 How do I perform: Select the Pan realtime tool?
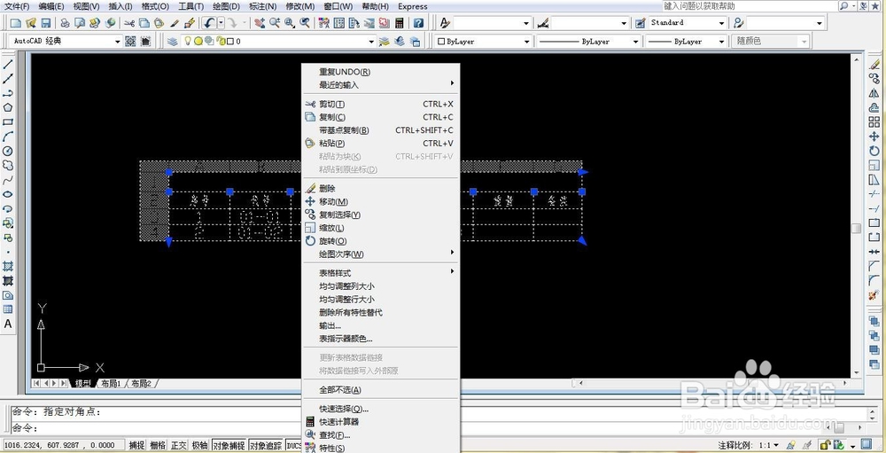click(x=260, y=23)
